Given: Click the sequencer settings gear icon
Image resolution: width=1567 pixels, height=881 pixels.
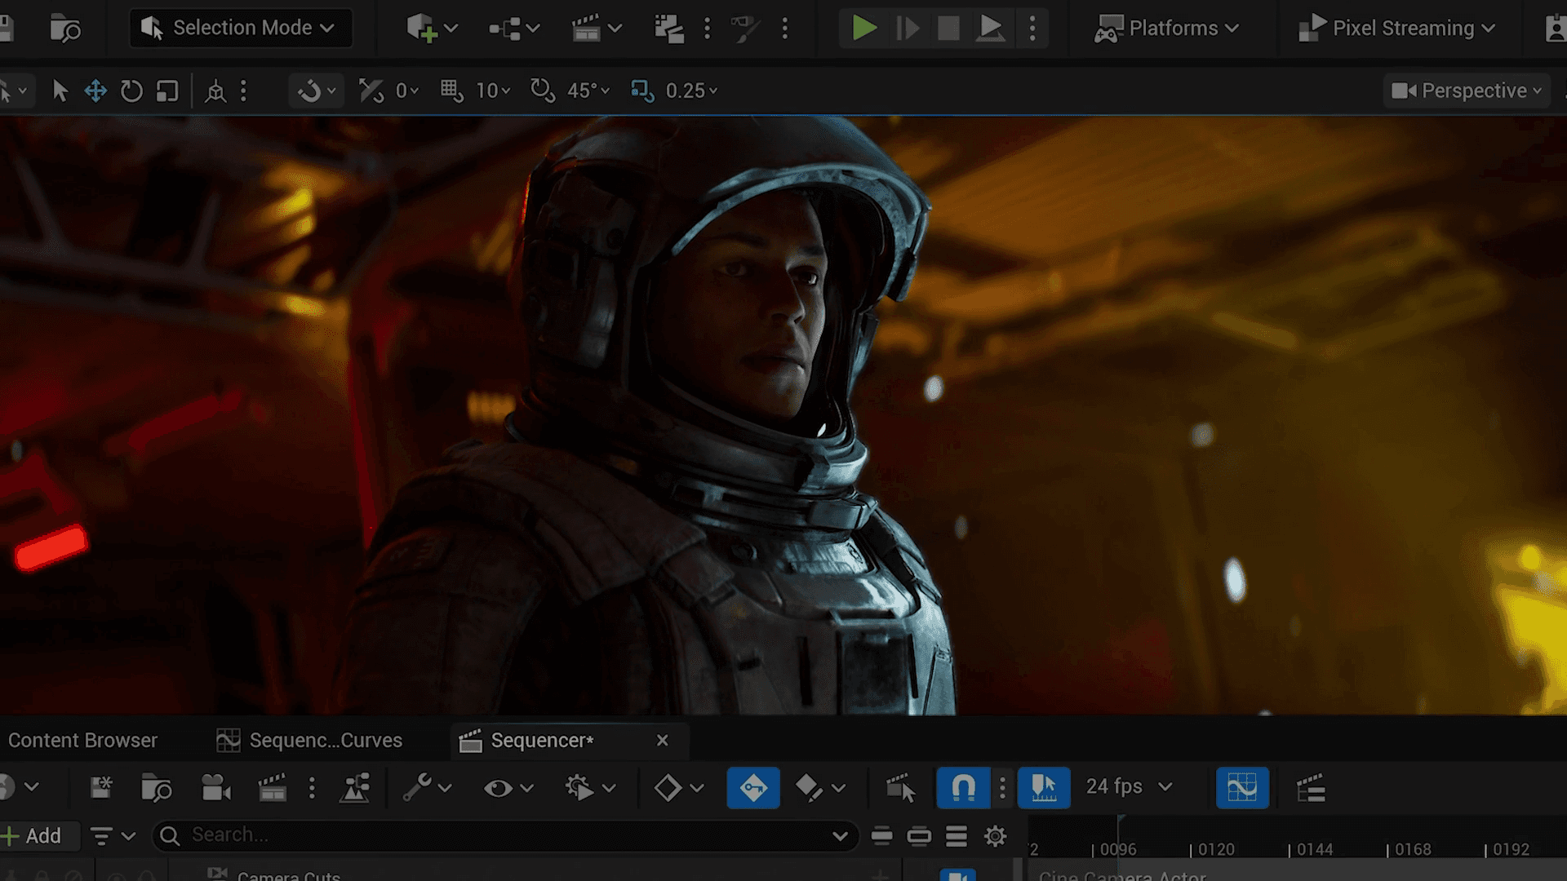Looking at the screenshot, I should tap(995, 836).
